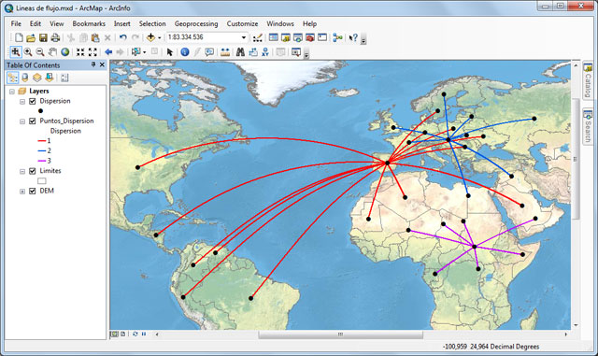Disable the DEM layer visibility
This screenshot has height=356, width=598.
tap(33, 191)
